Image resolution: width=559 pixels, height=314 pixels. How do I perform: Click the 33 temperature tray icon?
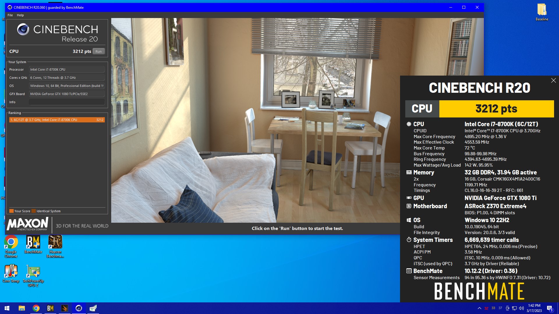493,308
